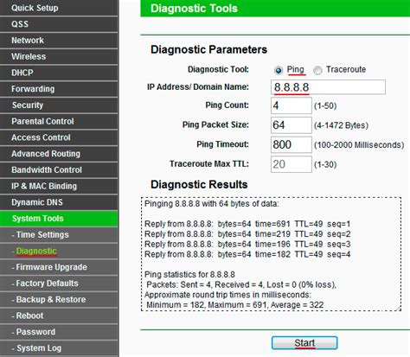The width and height of the screenshot is (410, 357).
Task: Click the 'Diagnostic Parameters' heading
Action: pos(208,49)
